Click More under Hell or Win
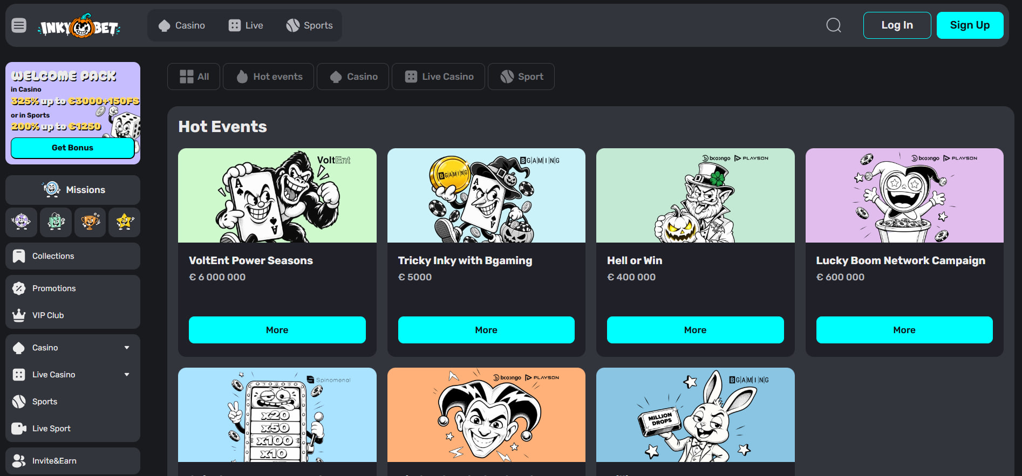The width and height of the screenshot is (1022, 476). click(696, 330)
